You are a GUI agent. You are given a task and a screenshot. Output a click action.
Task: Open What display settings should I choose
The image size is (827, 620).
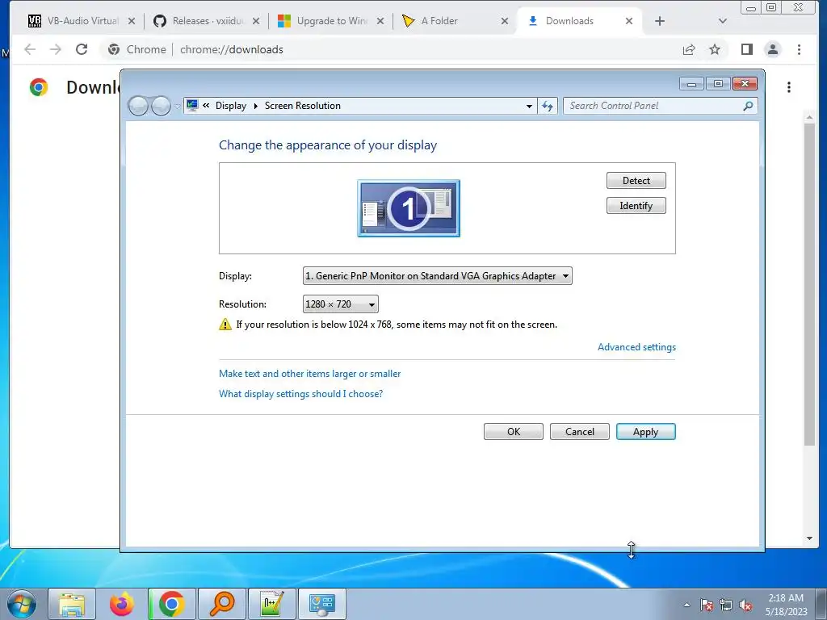pos(300,394)
